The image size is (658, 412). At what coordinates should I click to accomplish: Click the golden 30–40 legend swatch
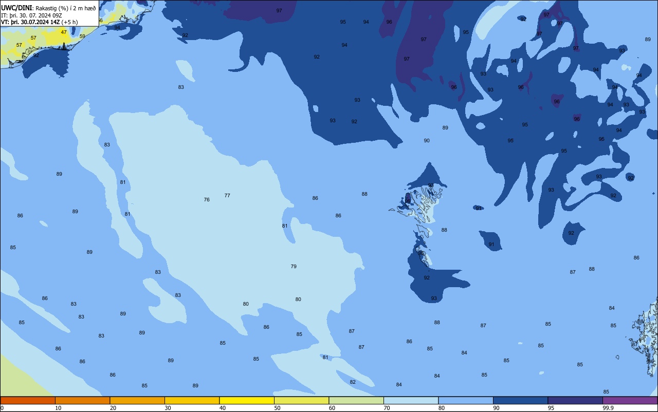point(192,400)
